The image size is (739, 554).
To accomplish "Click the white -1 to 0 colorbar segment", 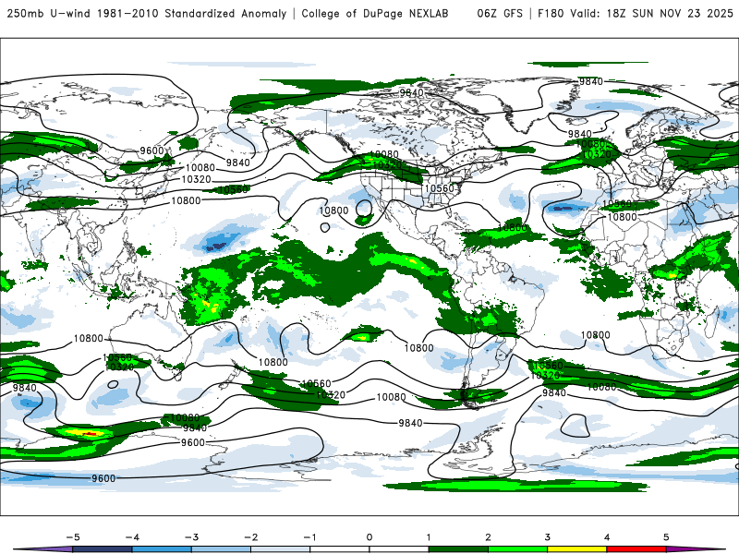I will pos(340,549).
